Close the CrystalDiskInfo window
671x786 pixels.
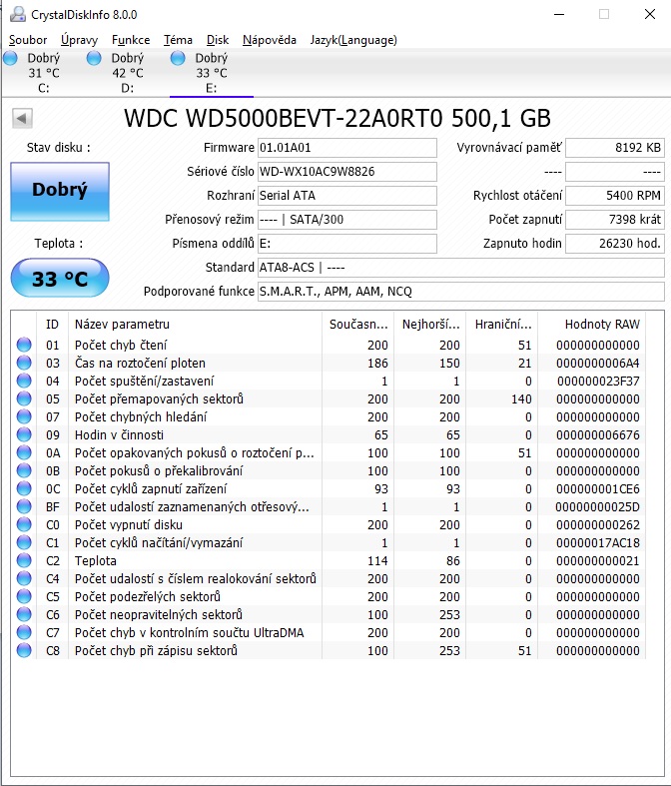coord(649,15)
